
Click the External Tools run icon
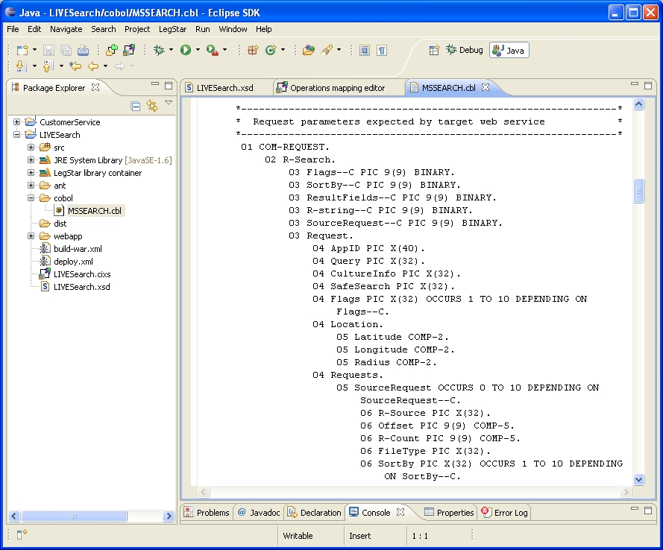pos(213,50)
